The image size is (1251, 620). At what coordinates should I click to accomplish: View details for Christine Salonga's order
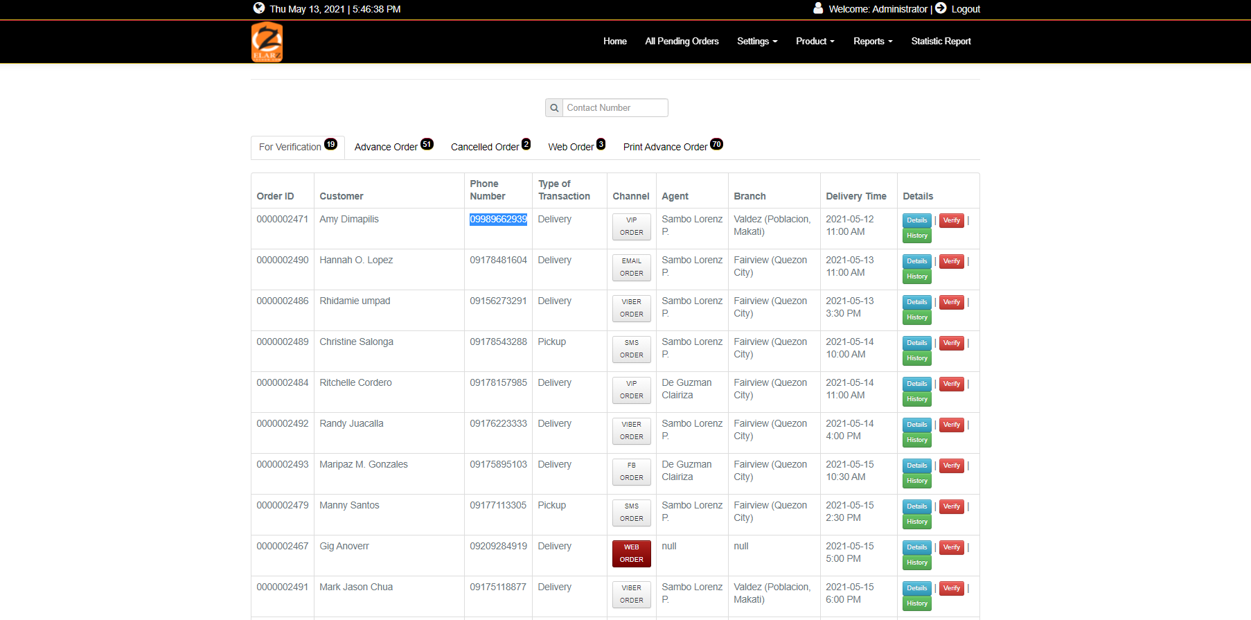pos(916,344)
